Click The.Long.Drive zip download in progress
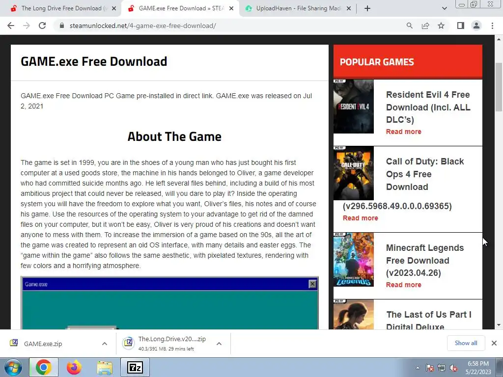503x377 pixels. pyautogui.click(x=167, y=343)
